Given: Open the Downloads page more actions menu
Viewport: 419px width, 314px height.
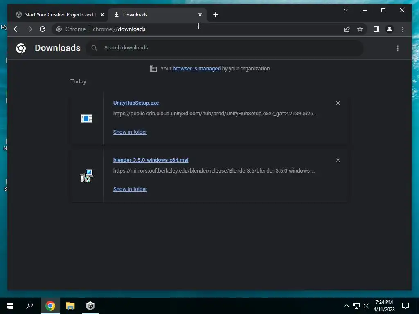Looking at the screenshot, I should click(398, 48).
